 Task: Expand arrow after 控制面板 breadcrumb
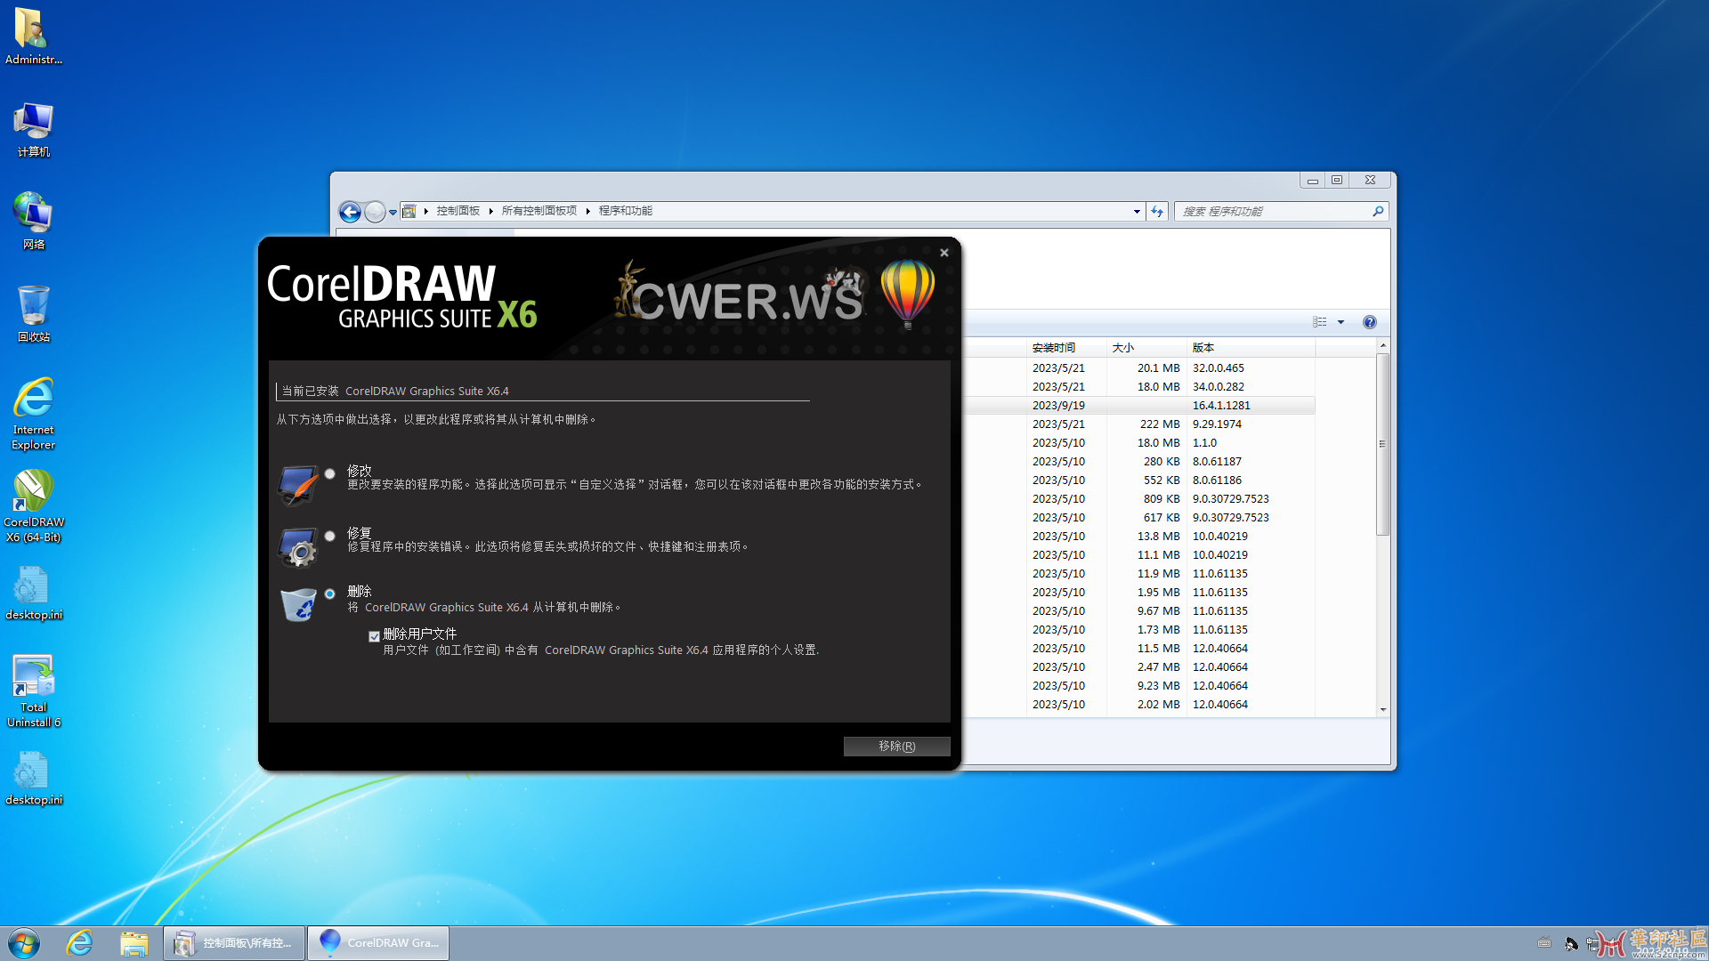tap(490, 211)
